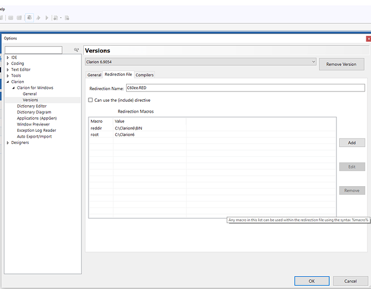
Task: Collapse the Clarion tree node
Action: click(8, 82)
